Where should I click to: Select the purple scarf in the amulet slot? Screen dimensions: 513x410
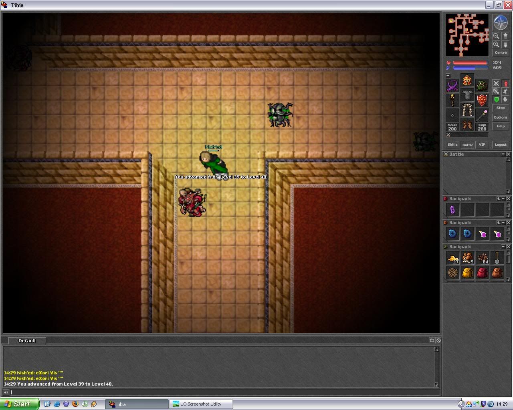click(452, 86)
